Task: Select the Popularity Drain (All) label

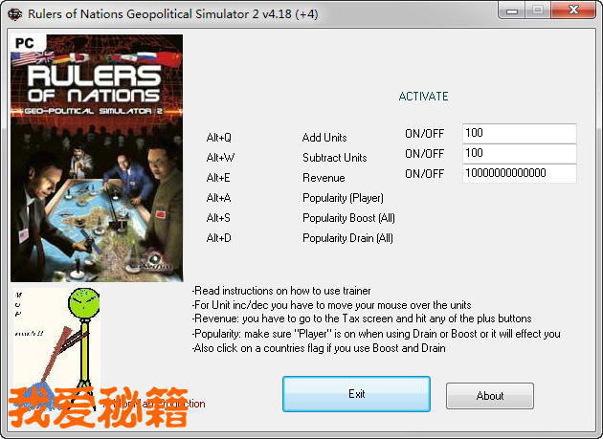Action: pos(347,238)
